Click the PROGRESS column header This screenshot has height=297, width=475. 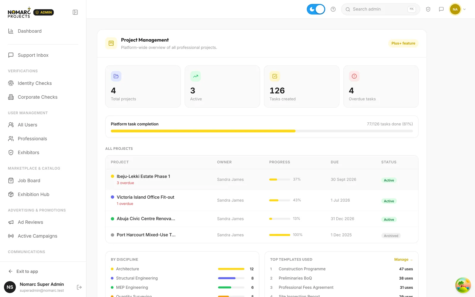(279, 162)
